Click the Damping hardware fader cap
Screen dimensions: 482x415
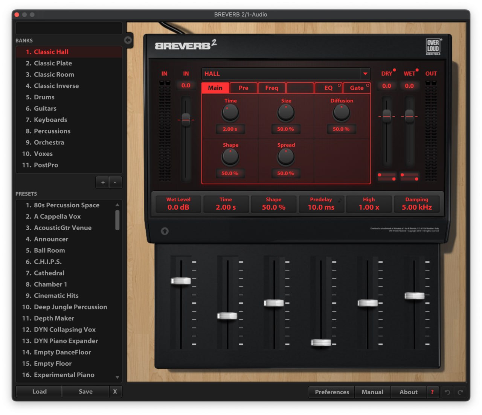[414, 296]
